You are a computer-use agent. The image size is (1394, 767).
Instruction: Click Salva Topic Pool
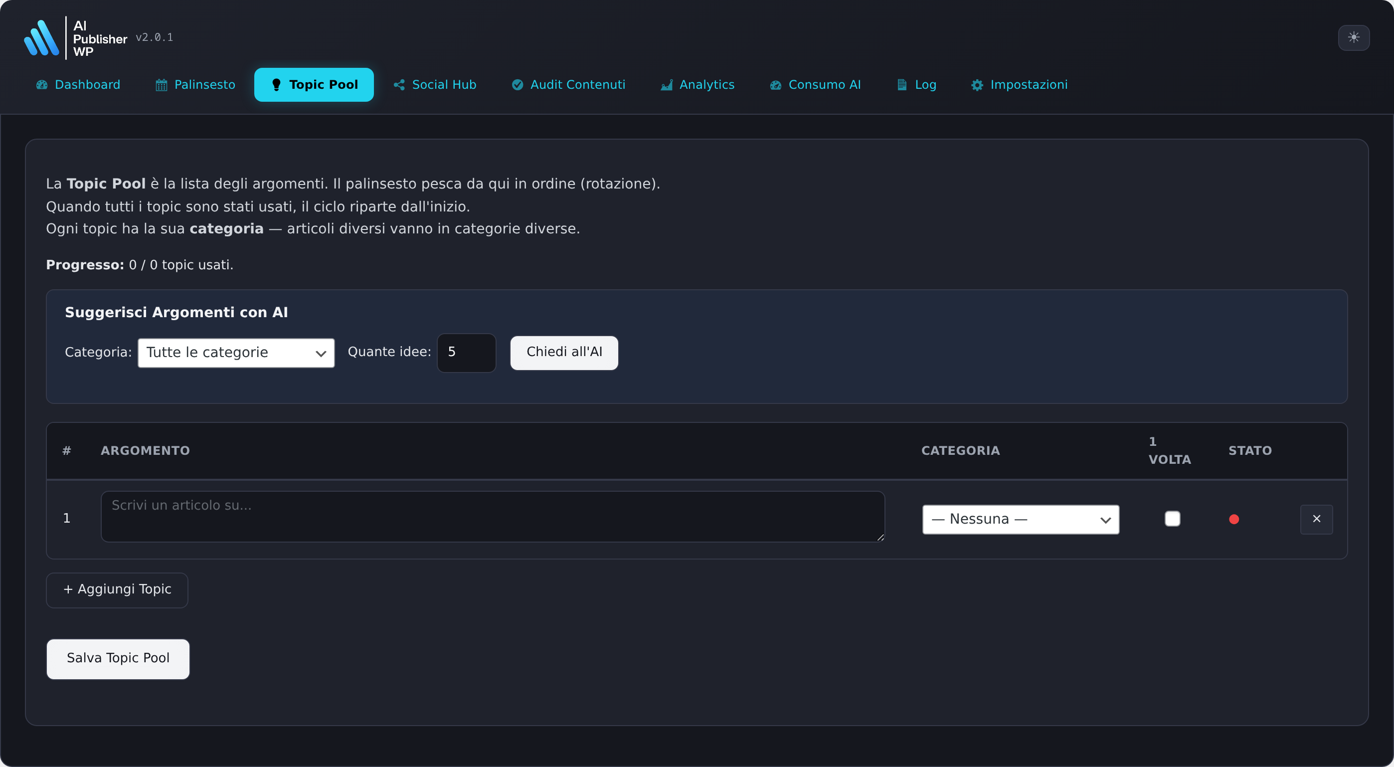pyautogui.click(x=118, y=659)
